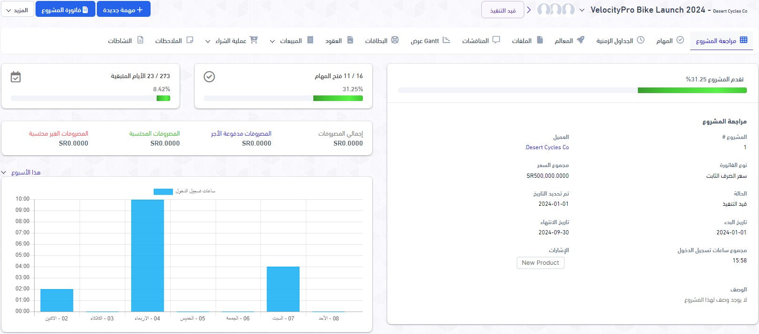Click the files document icon

540,40
